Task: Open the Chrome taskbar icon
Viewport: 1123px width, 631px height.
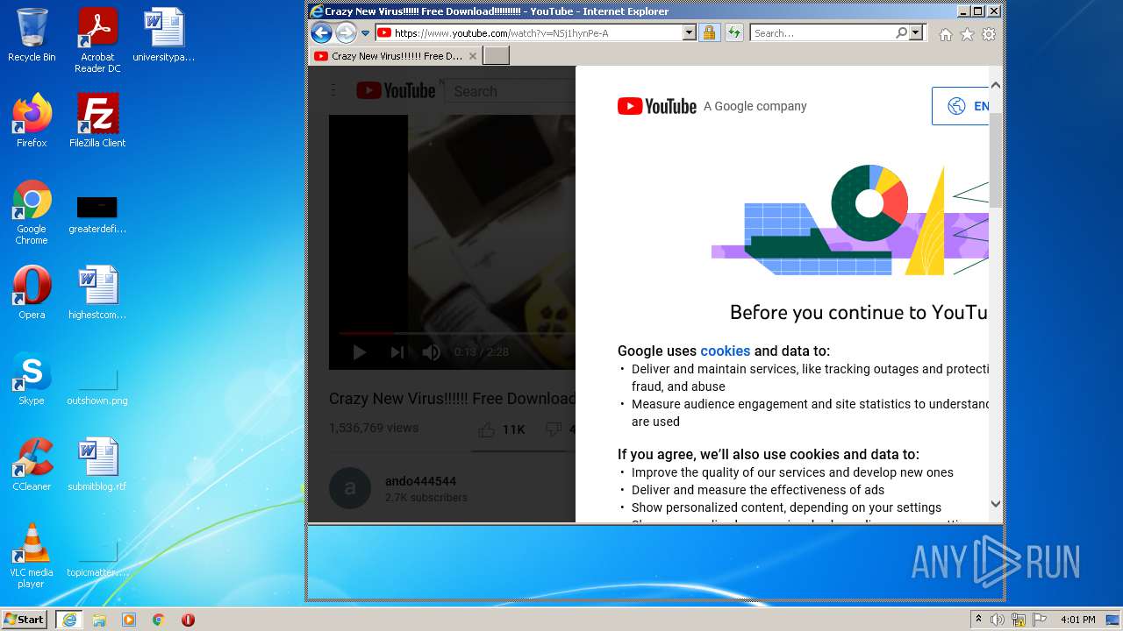Action: [159, 620]
